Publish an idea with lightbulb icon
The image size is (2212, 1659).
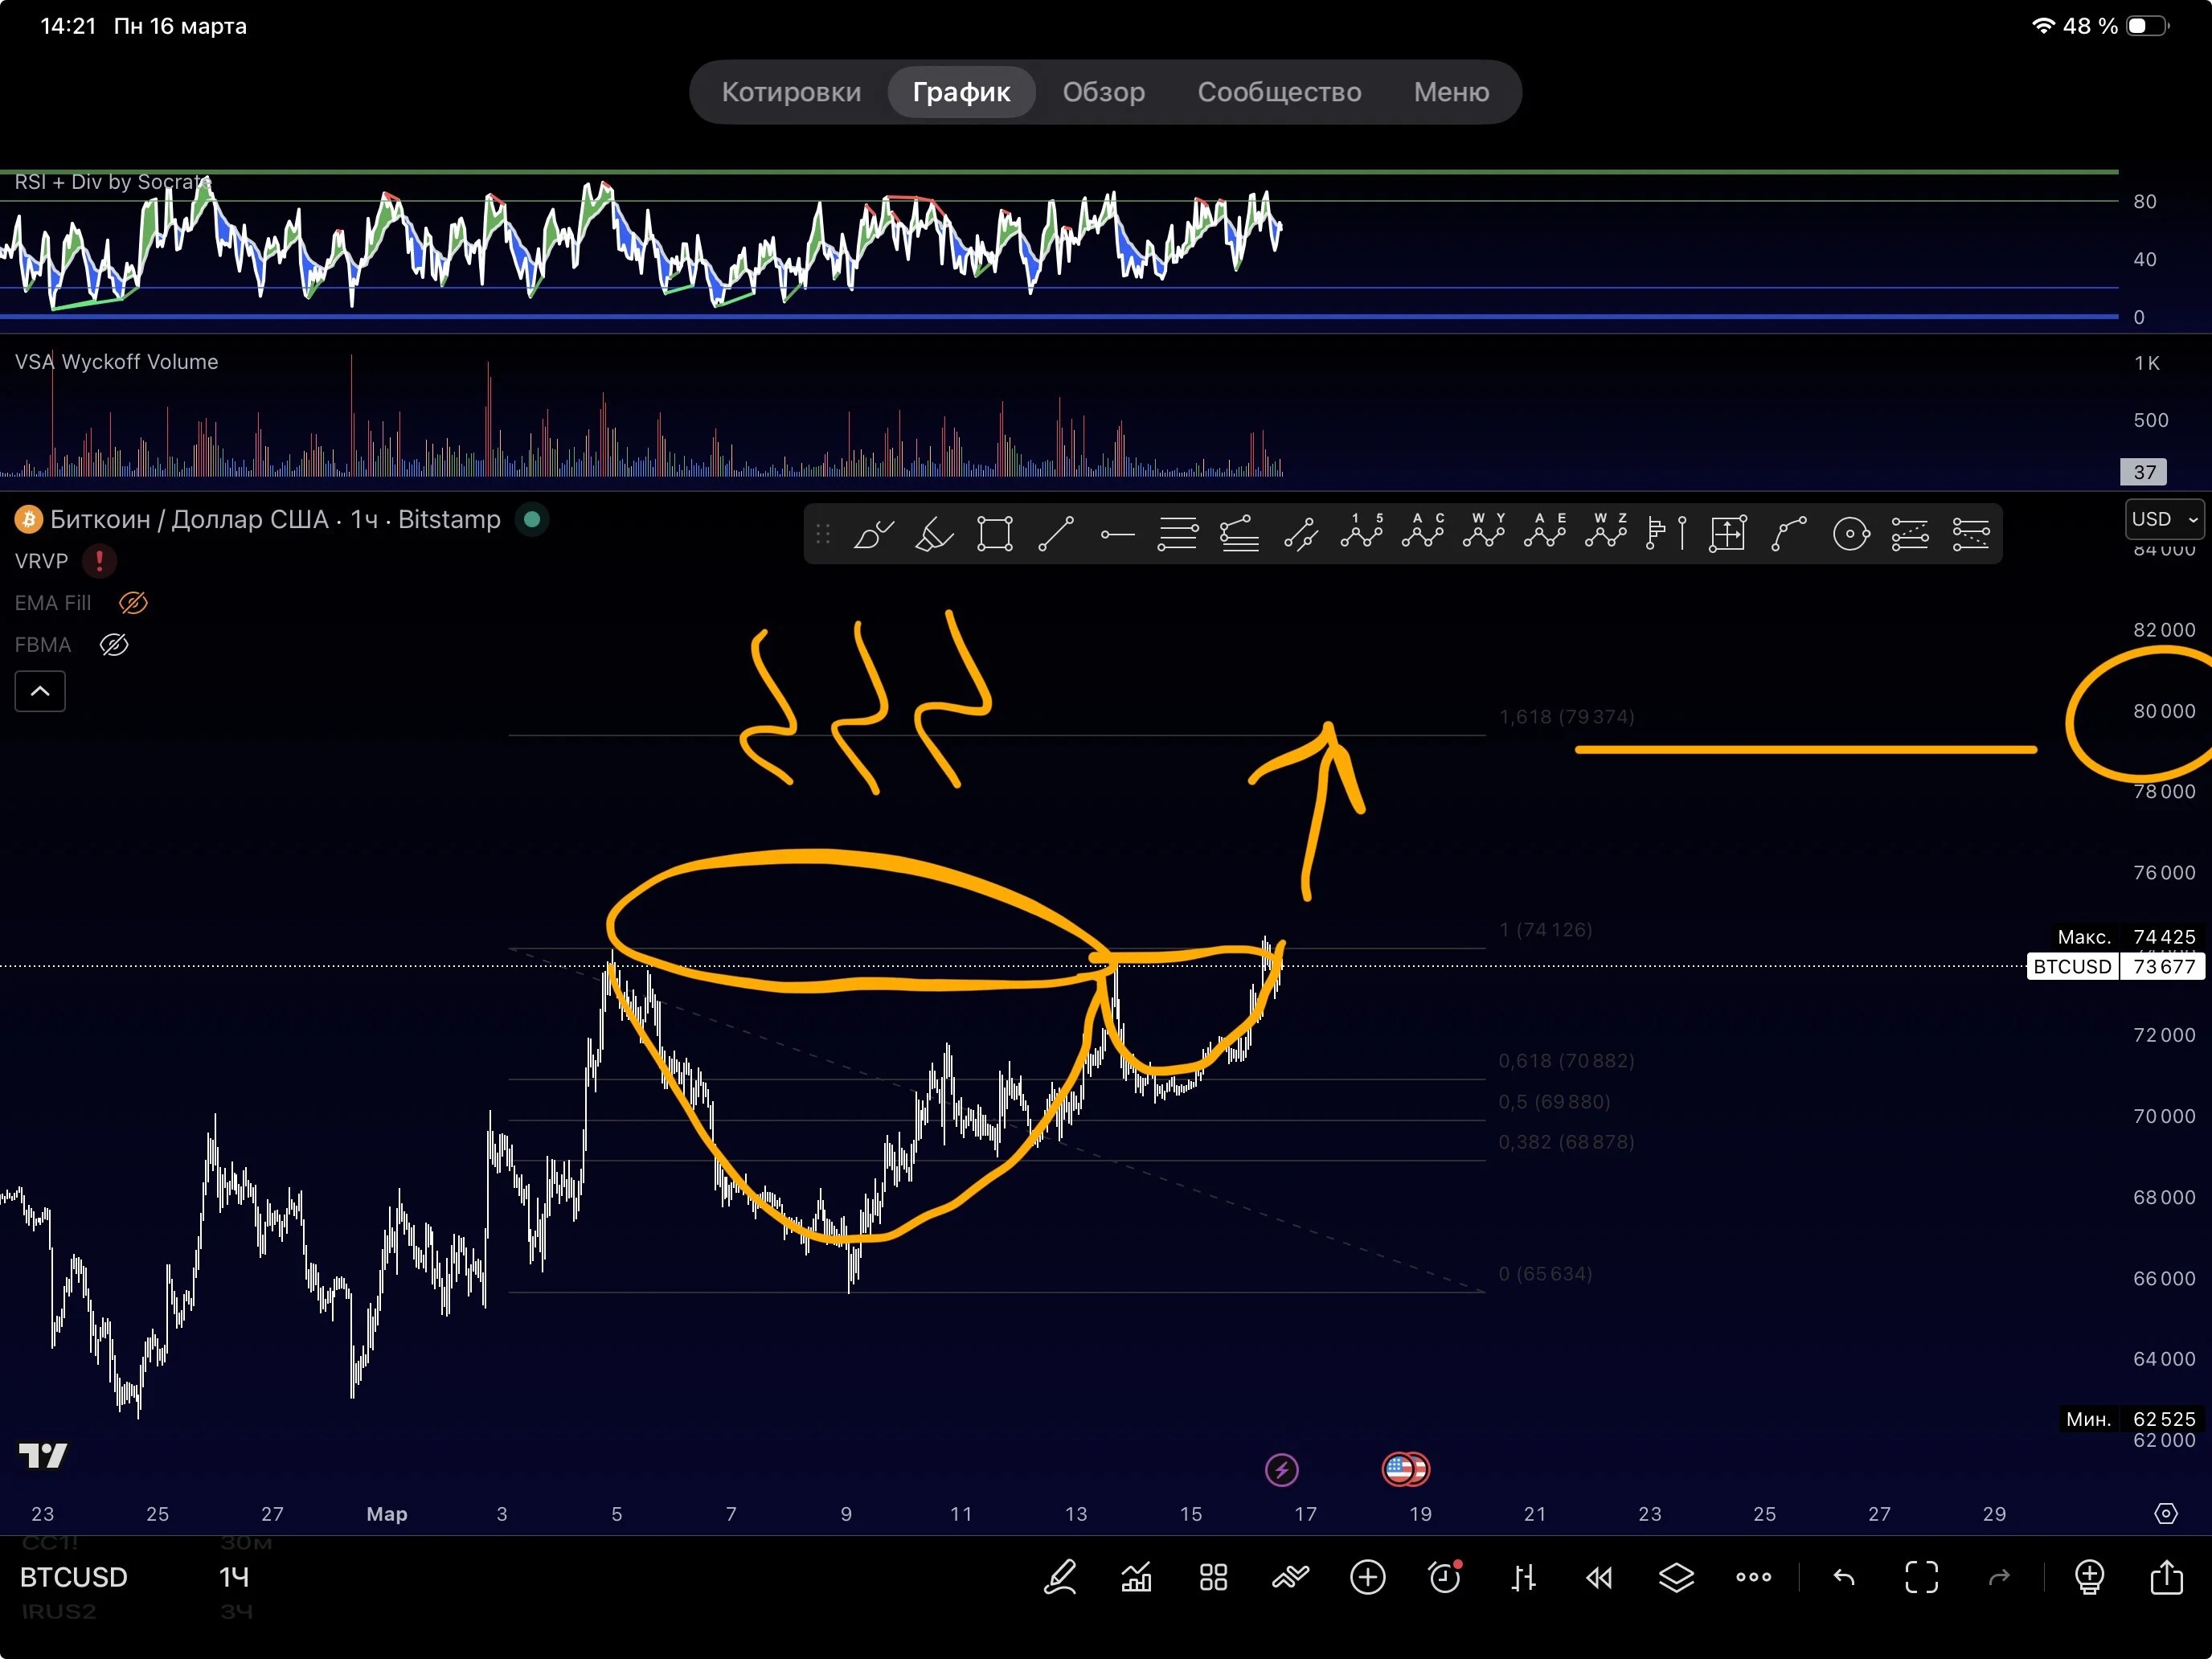[x=2090, y=1578]
